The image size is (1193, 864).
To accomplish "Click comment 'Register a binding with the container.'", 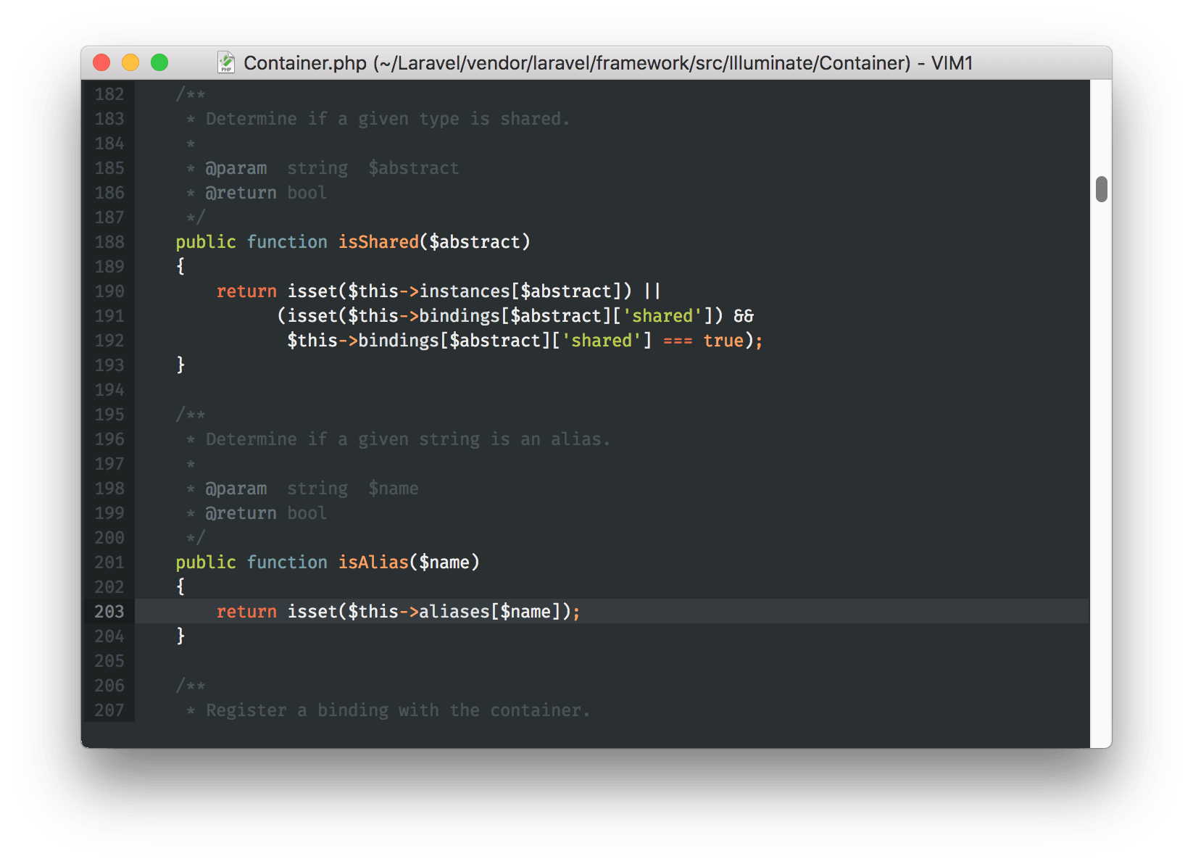I will tap(398, 710).
